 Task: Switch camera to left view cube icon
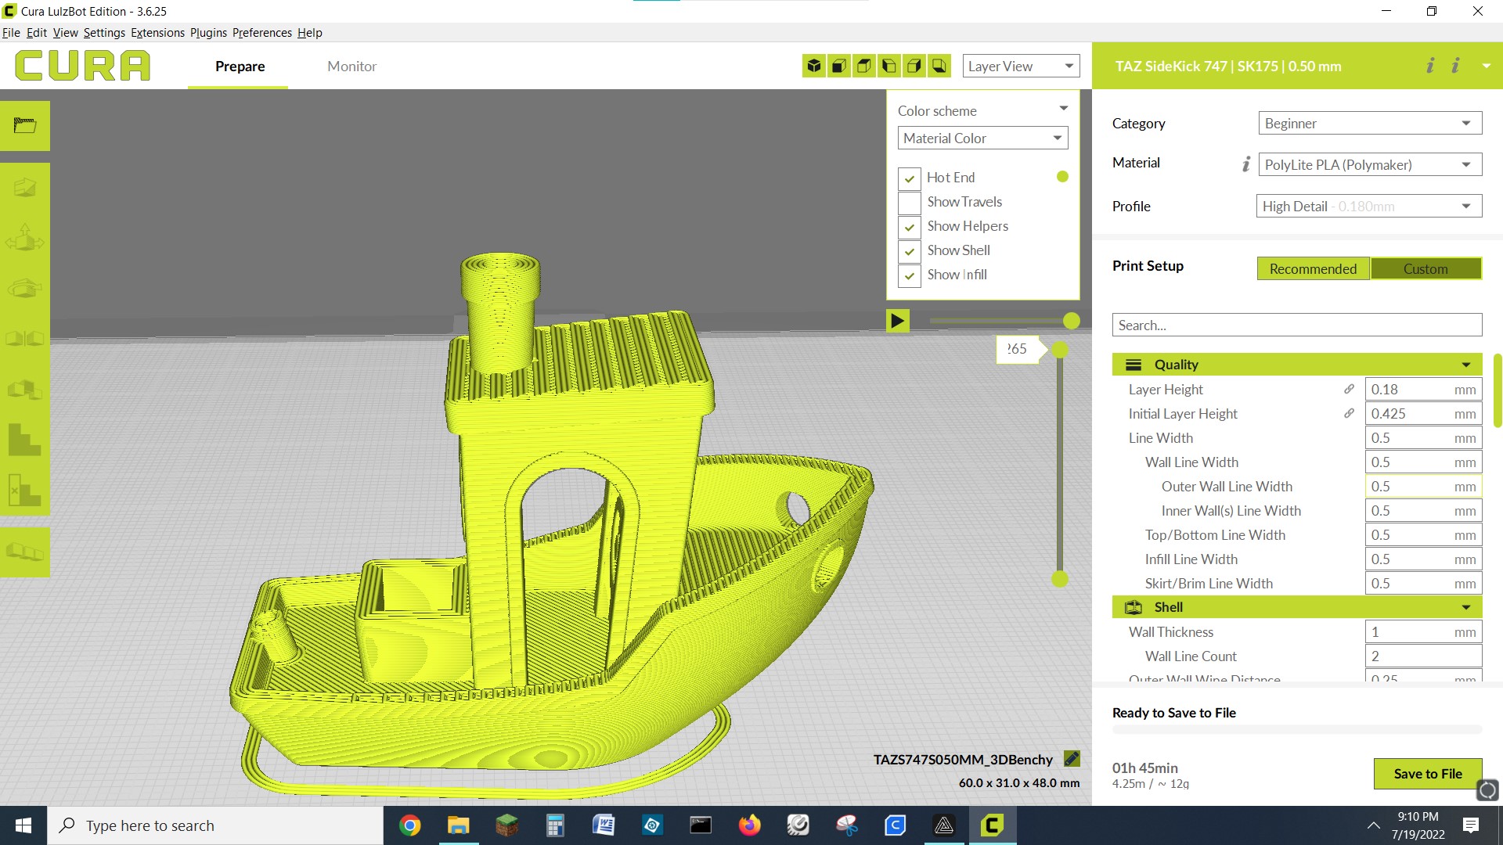click(889, 66)
